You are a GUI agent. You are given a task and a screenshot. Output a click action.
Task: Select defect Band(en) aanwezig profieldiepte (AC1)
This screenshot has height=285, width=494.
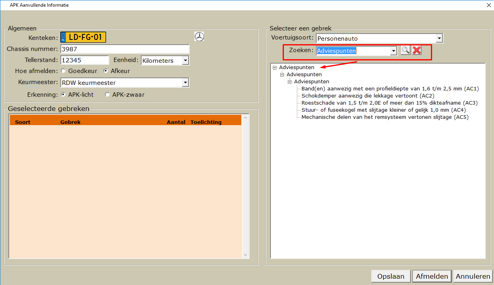tap(390, 89)
